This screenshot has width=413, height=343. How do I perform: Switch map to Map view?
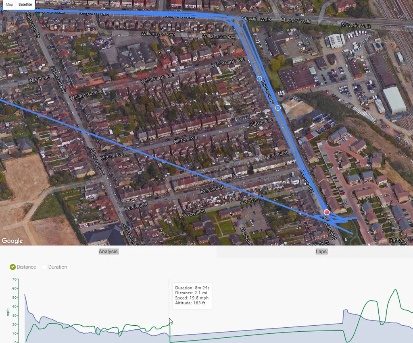pyautogui.click(x=9, y=4)
